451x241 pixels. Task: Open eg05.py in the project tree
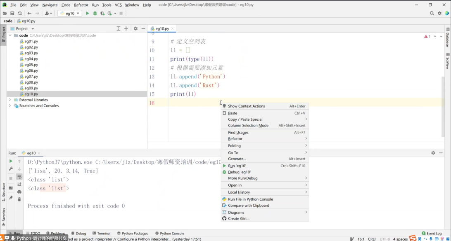tap(31, 65)
